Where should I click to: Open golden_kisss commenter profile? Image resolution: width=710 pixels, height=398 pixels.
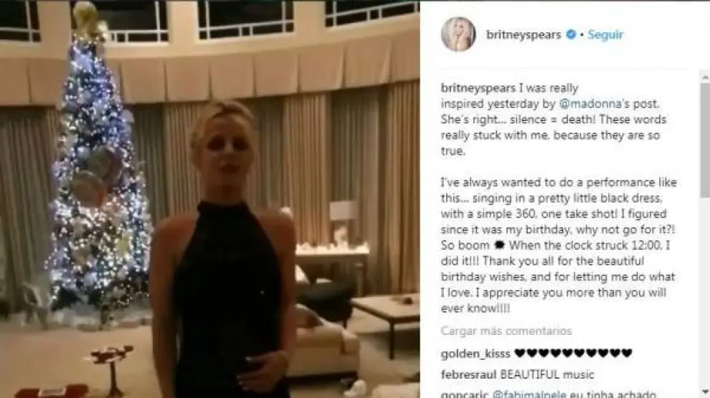475,354
